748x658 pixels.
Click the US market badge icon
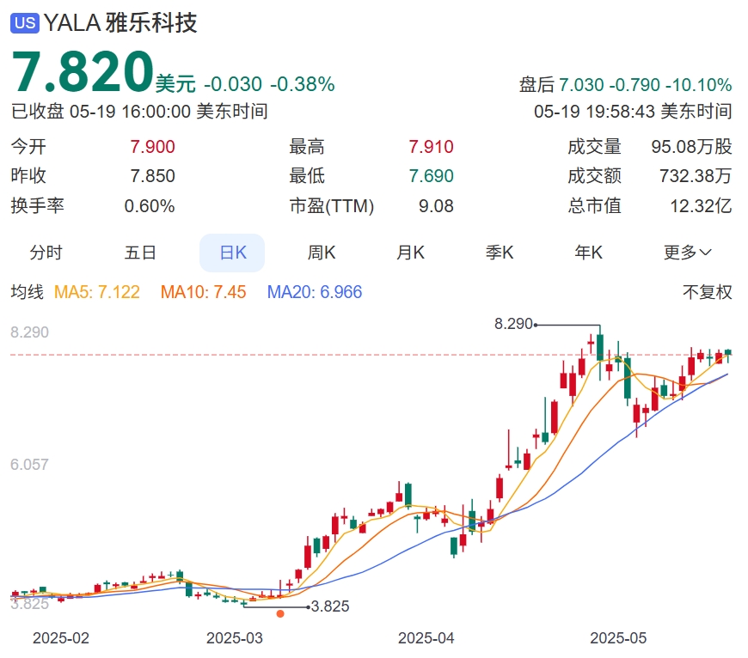click(x=26, y=23)
